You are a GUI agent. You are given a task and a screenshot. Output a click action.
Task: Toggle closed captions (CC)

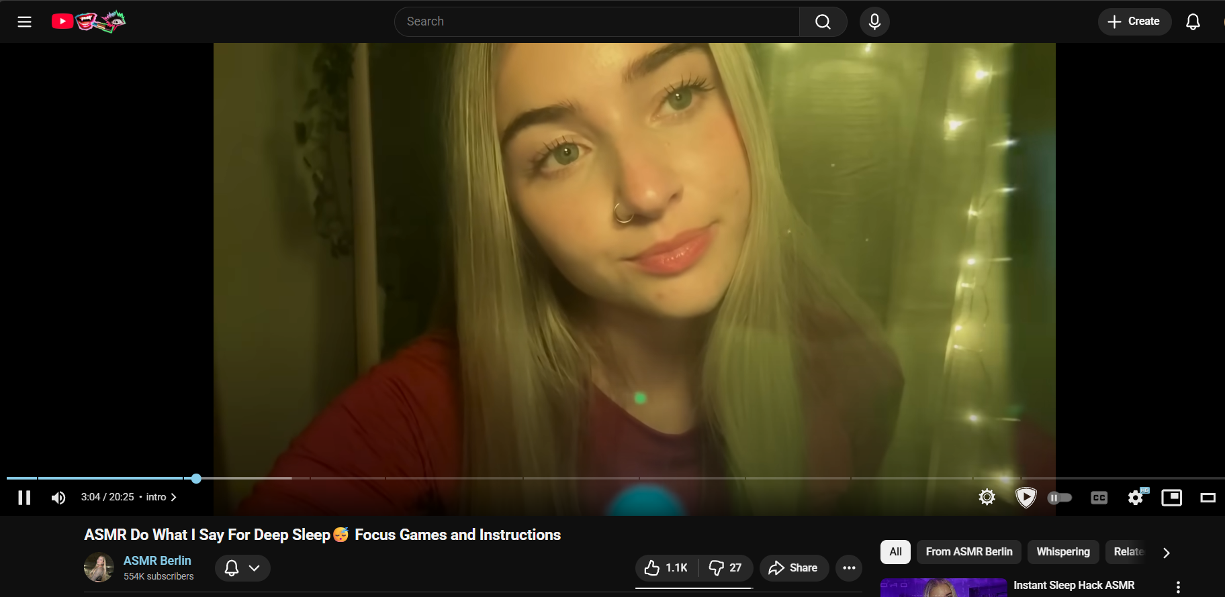[x=1099, y=498]
